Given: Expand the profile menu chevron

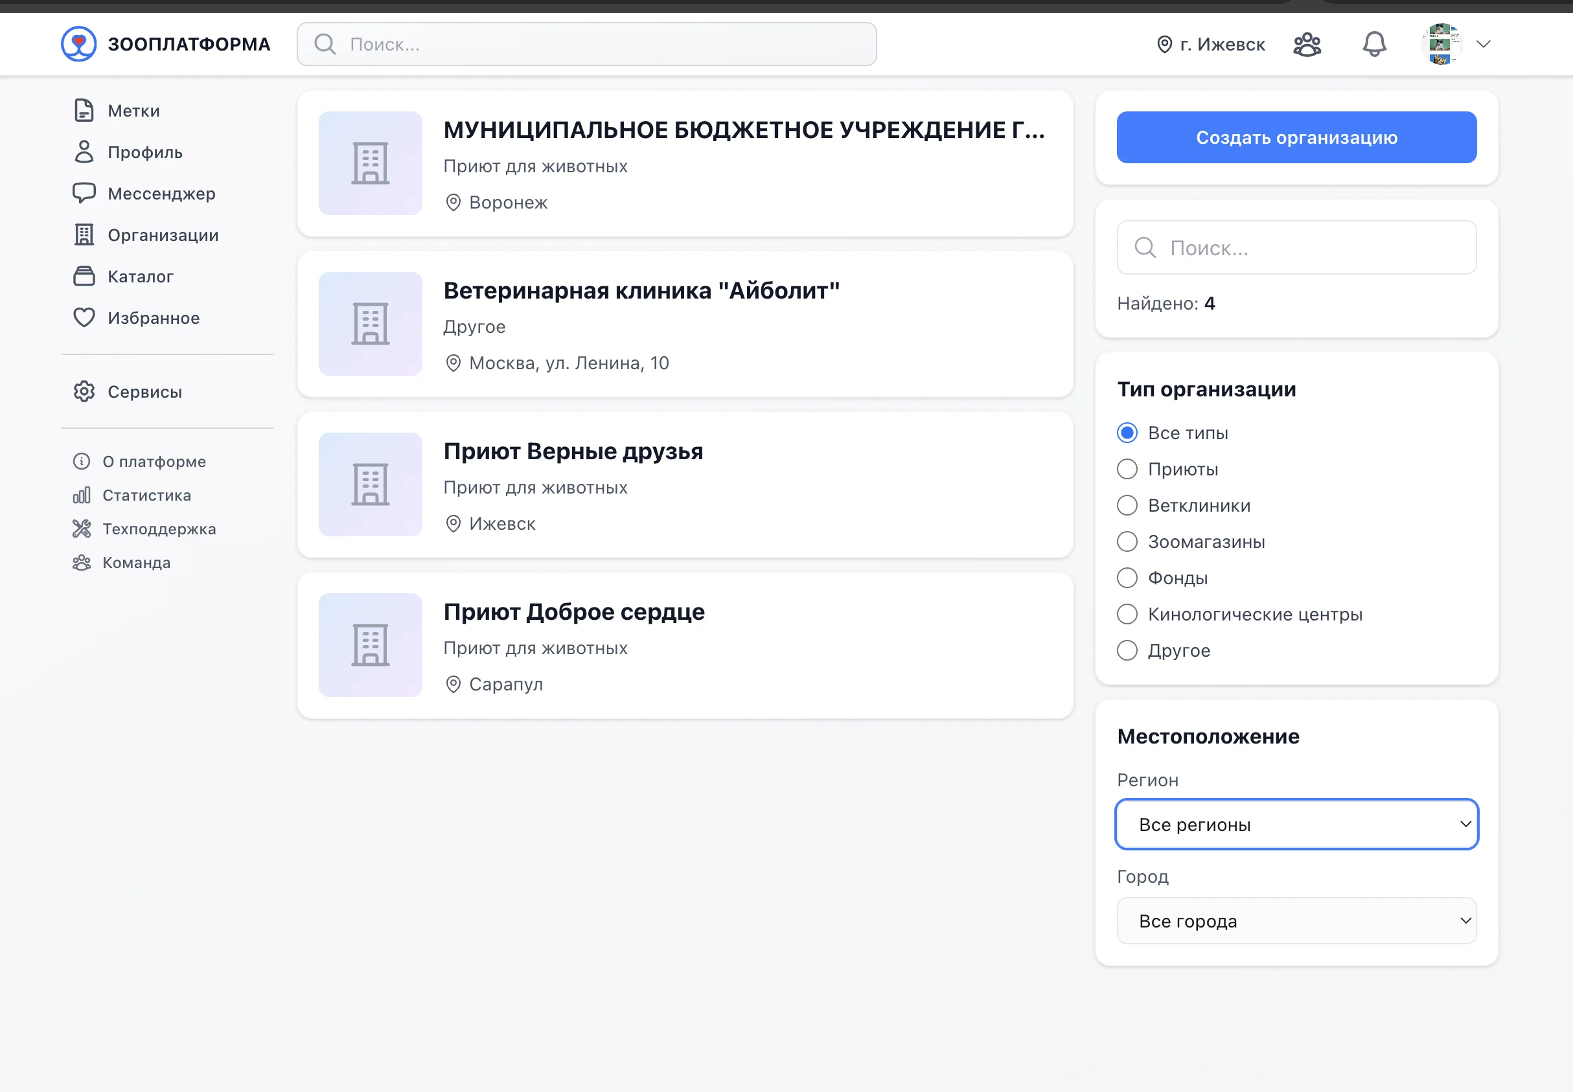Looking at the screenshot, I should [x=1483, y=43].
